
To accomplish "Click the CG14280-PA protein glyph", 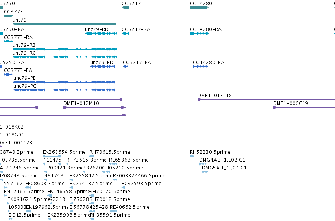I will coord(200,66).
